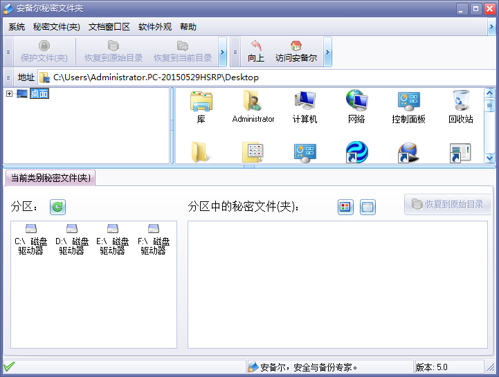The image size is (499, 377).
Task: Click the 恢复到原始目录 button on the right
Action: (x=447, y=204)
